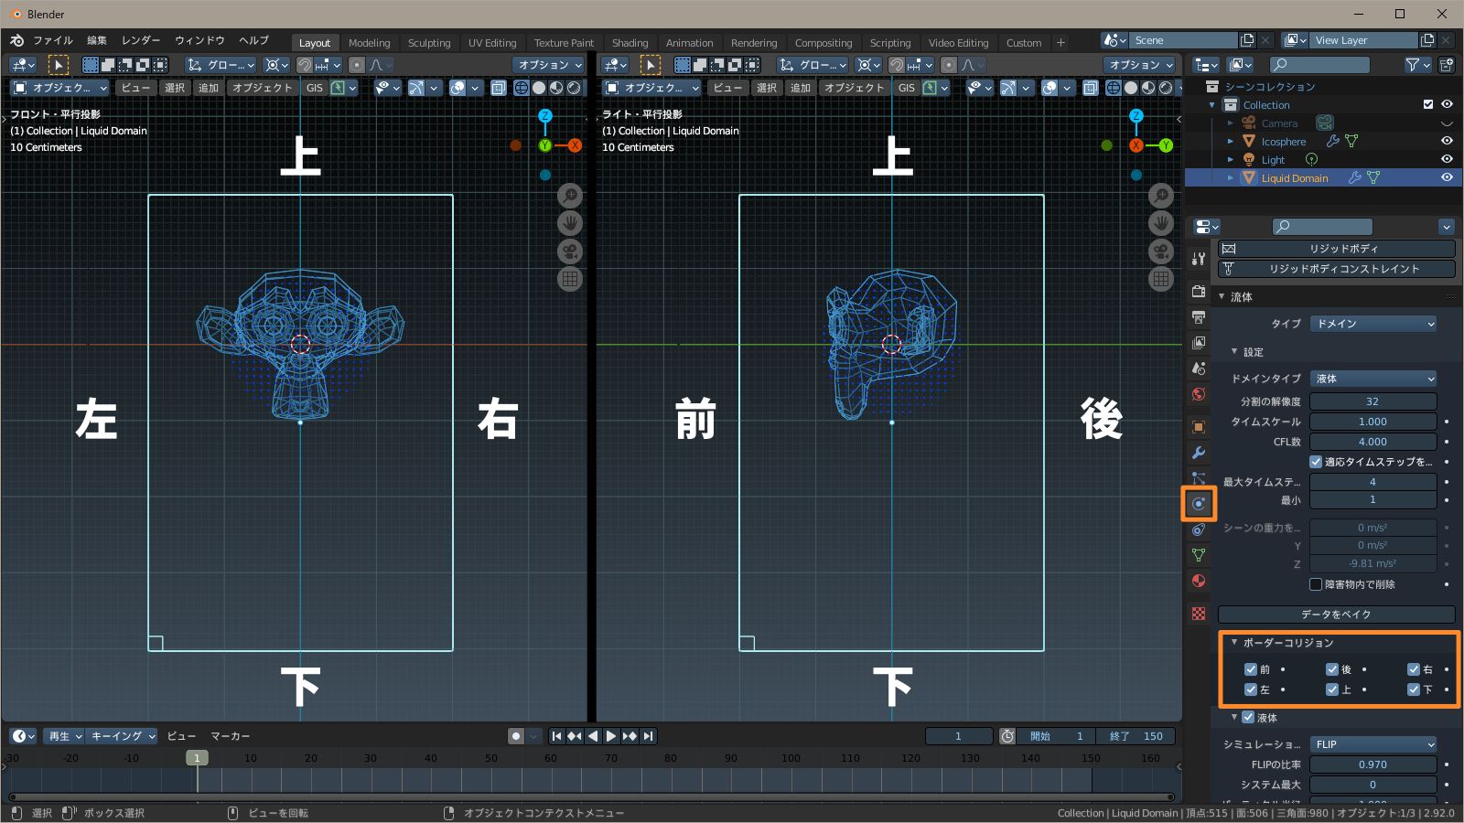1464x823 pixels.
Task: Open the Particle properties tab
Action: click(1199, 476)
